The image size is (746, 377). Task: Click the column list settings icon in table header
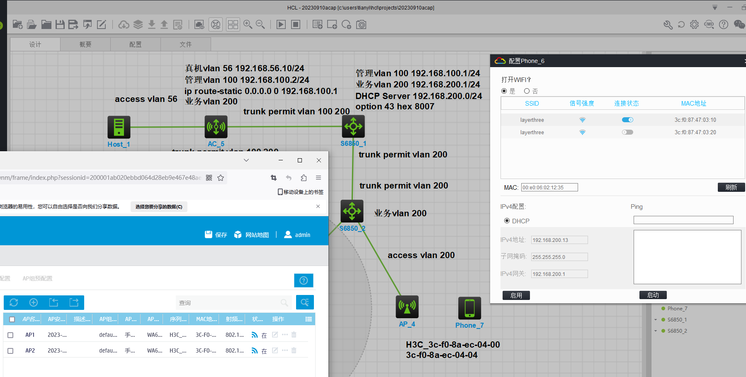309,319
